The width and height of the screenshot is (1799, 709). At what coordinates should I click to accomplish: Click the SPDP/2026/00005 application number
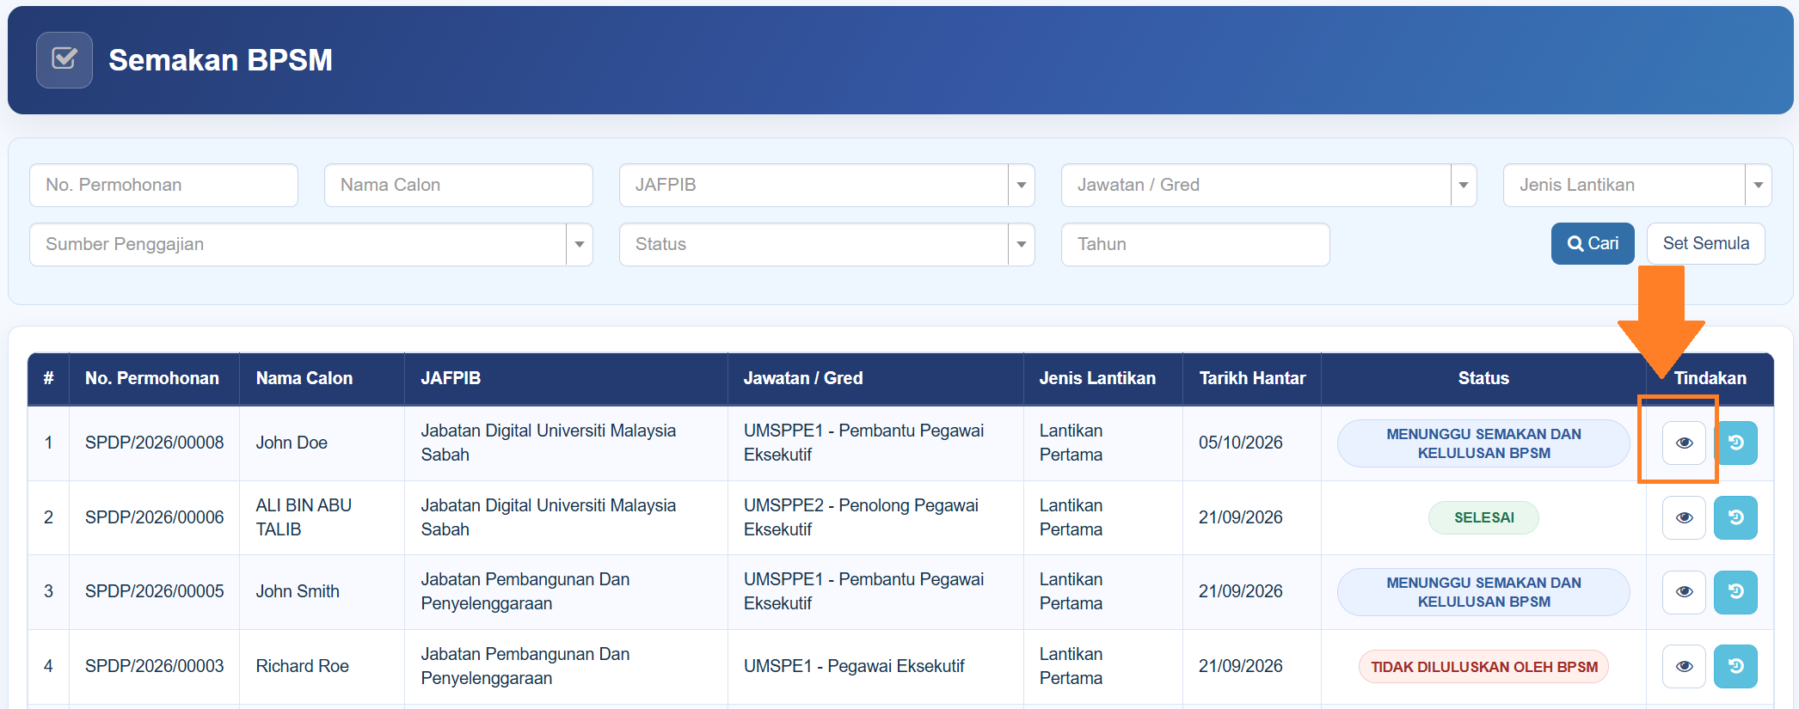154,591
